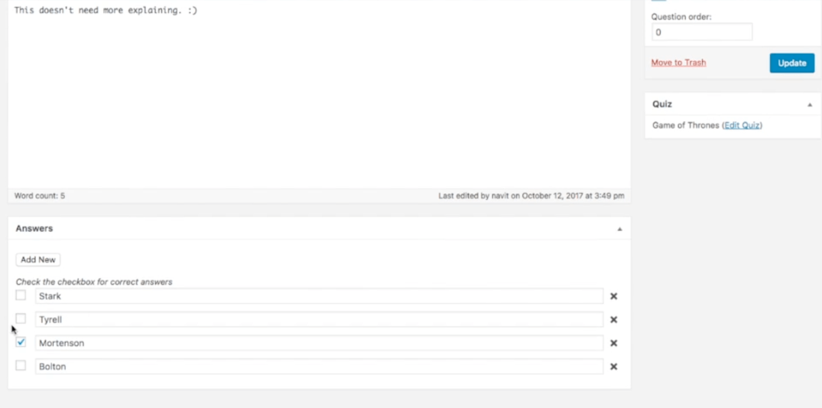Uncheck the Mortenson correct answer checkbox
Viewport: 822px width, 408px height.
(x=21, y=342)
